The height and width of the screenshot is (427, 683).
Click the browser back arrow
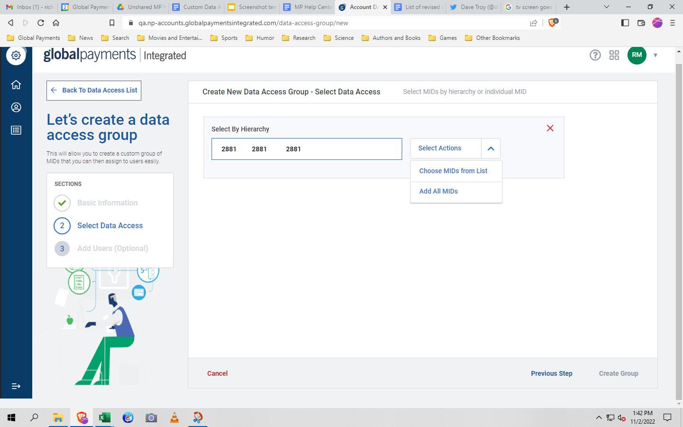coord(10,23)
